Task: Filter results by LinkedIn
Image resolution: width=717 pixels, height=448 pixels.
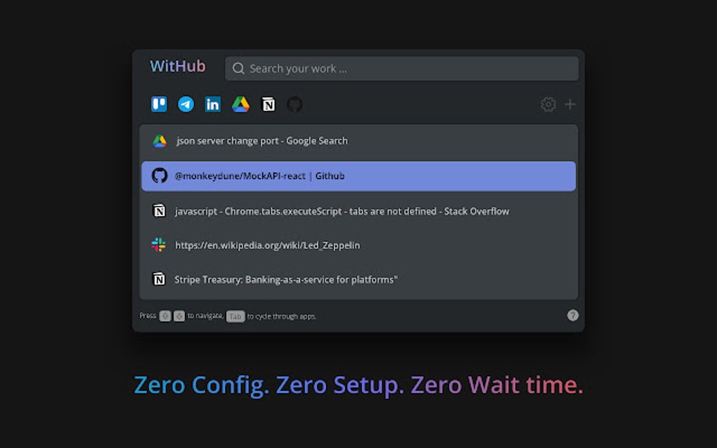Action: tap(213, 104)
